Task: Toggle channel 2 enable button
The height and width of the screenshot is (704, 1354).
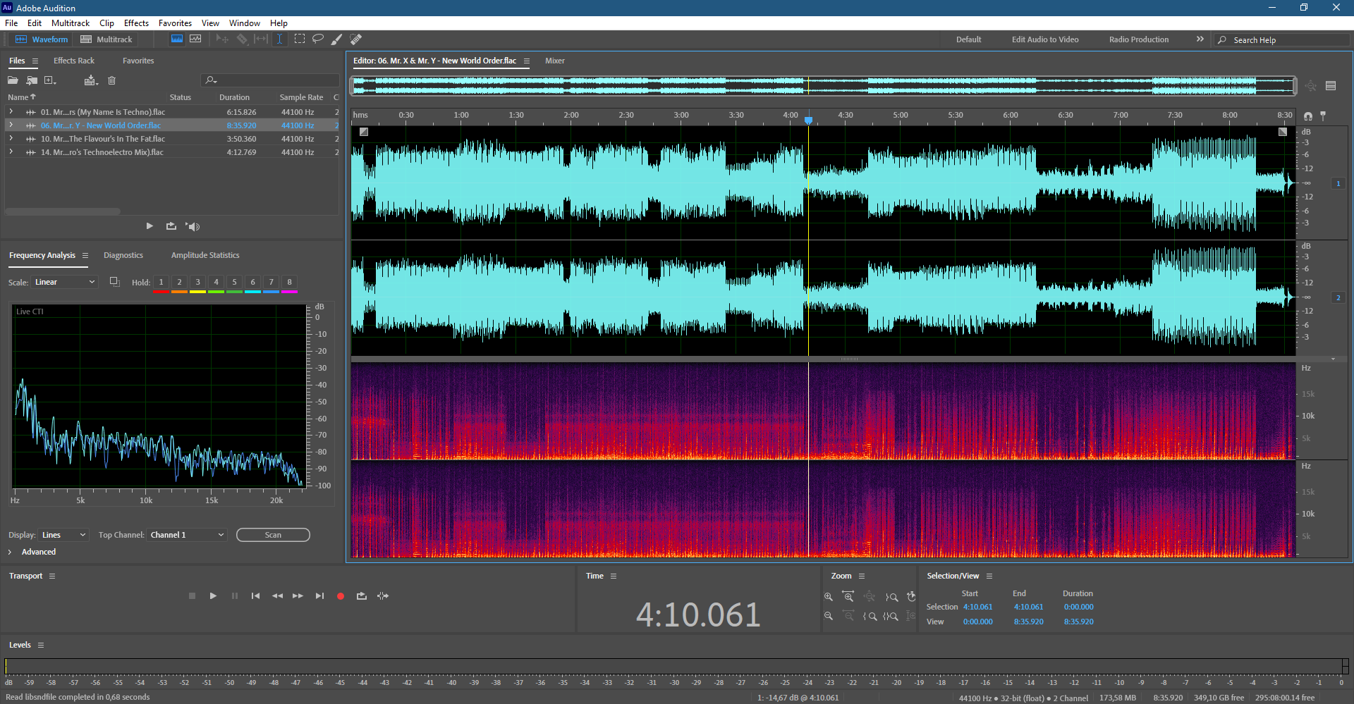Action: tap(1338, 297)
